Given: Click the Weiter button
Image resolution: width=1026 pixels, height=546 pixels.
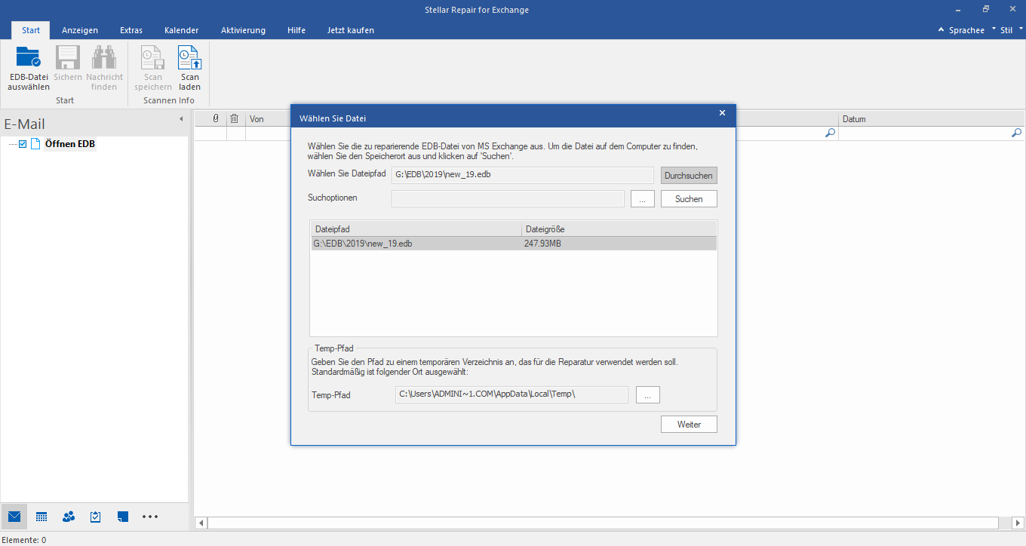Looking at the screenshot, I should coord(689,425).
